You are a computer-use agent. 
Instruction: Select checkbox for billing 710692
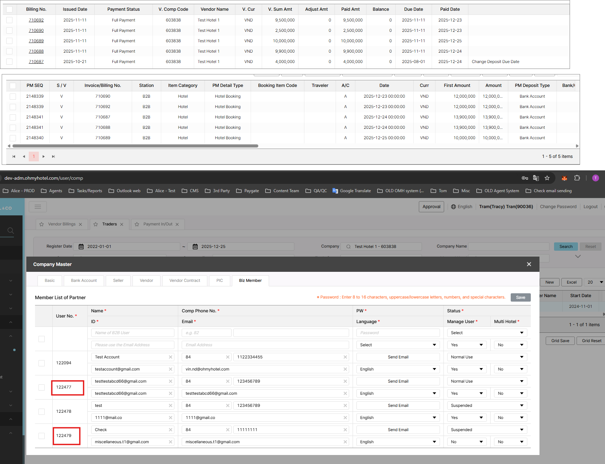[9, 20]
